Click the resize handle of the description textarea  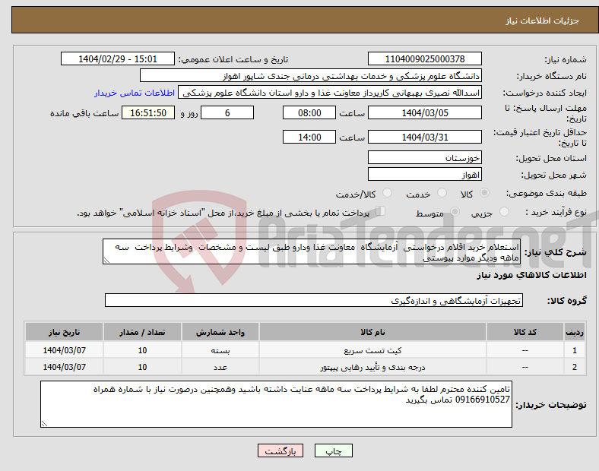click(x=106, y=261)
